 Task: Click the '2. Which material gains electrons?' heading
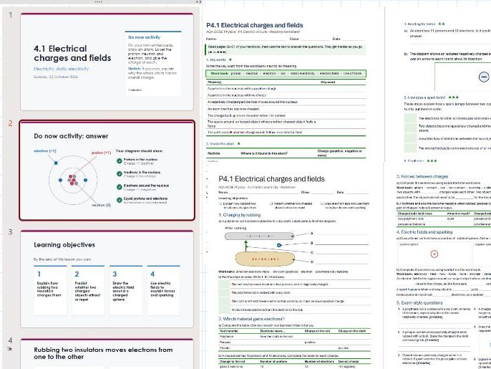point(251,319)
